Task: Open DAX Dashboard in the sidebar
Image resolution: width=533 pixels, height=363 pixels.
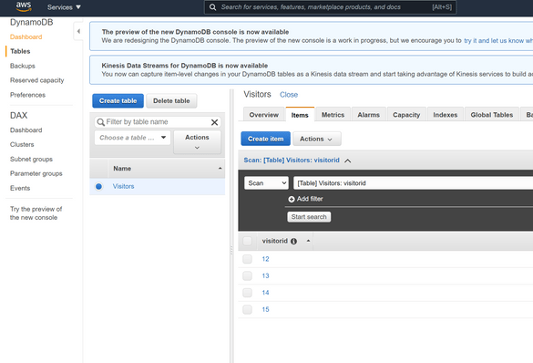Action: (26, 130)
